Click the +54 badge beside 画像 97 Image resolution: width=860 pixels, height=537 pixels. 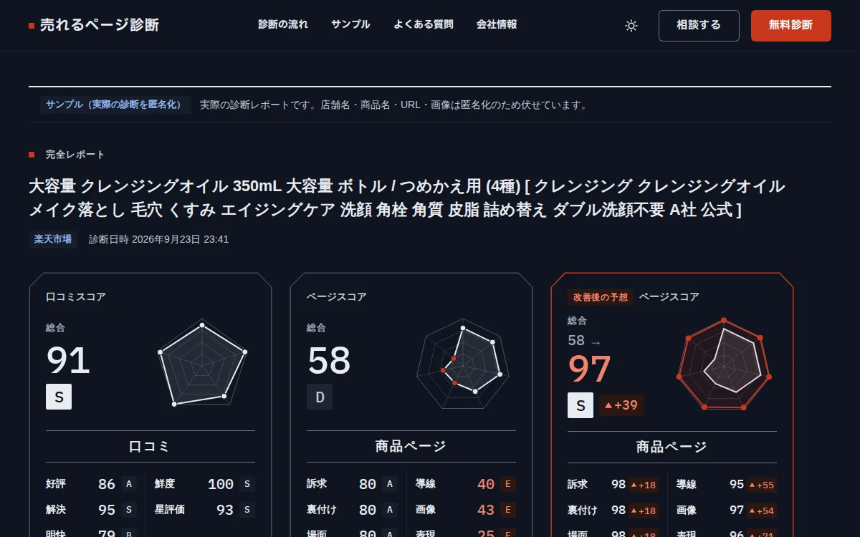(762, 511)
